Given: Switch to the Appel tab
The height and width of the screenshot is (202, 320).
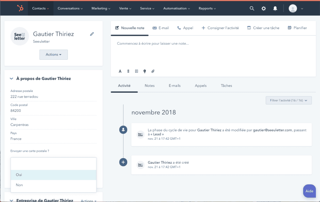Looking at the screenshot, I should click(185, 28).
